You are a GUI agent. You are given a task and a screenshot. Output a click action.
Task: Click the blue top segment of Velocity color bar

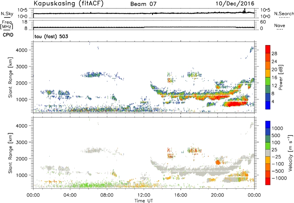pyautogui.click(x=268, y=124)
